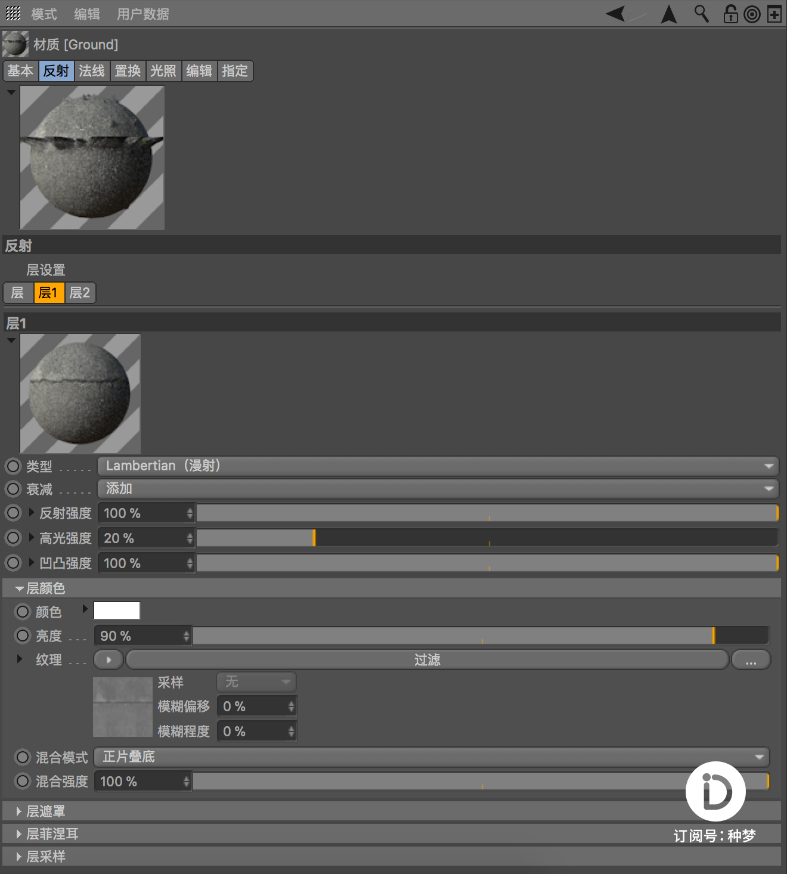
Task: Toggle the 衰减 animation circle
Action: tap(13, 489)
